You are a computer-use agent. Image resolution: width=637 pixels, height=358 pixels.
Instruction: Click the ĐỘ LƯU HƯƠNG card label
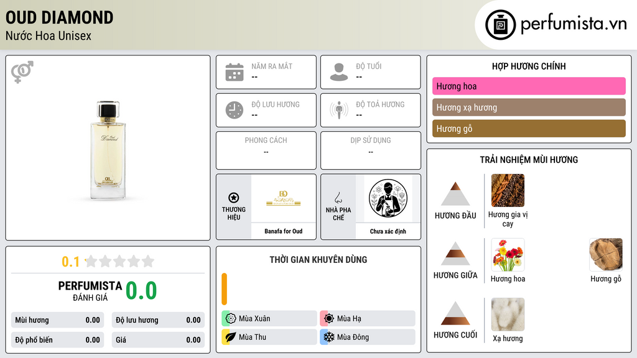276,104
